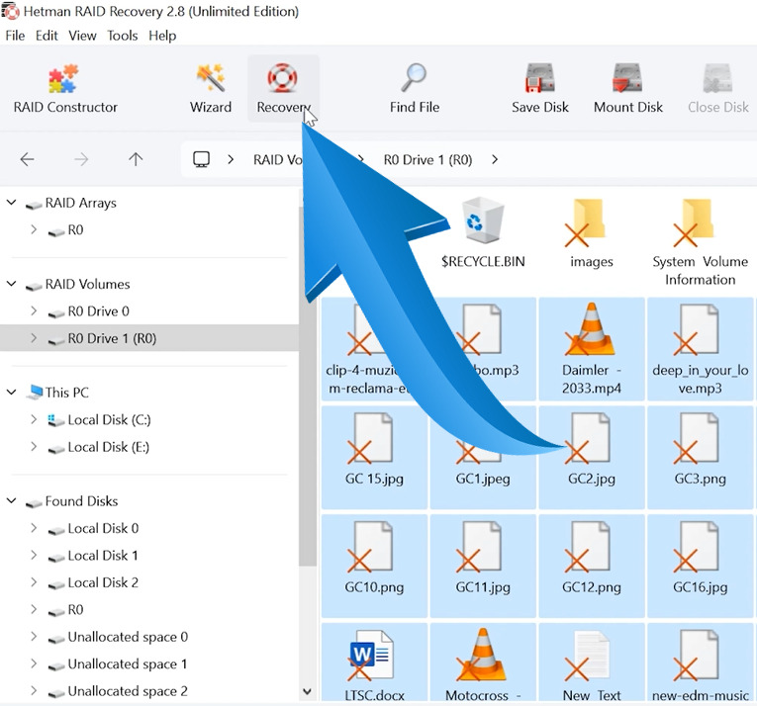The height and width of the screenshot is (706, 757).
Task: Click the R0 Drive 1 (R0) breadcrumb
Action: click(427, 159)
